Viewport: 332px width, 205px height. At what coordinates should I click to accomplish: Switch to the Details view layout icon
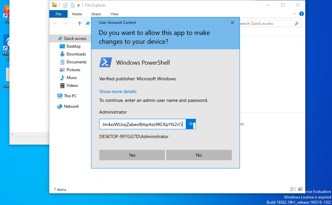293,189
